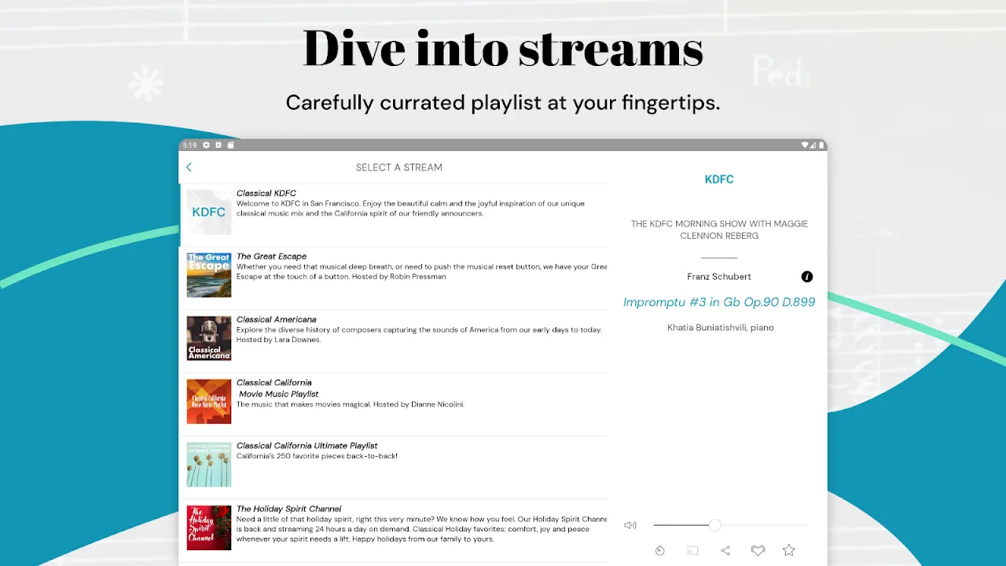The height and width of the screenshot is (566, 1006).
Task: Click the SELECT A STREAM header
Action: (399, 167)
